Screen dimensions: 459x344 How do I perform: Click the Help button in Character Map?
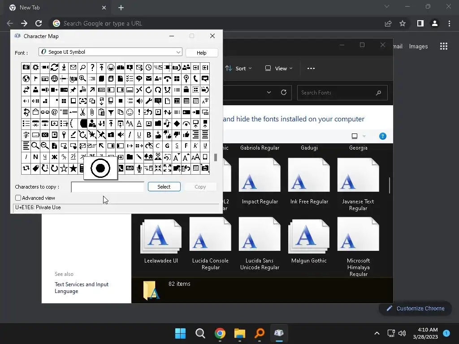click(x=201, y=53)
